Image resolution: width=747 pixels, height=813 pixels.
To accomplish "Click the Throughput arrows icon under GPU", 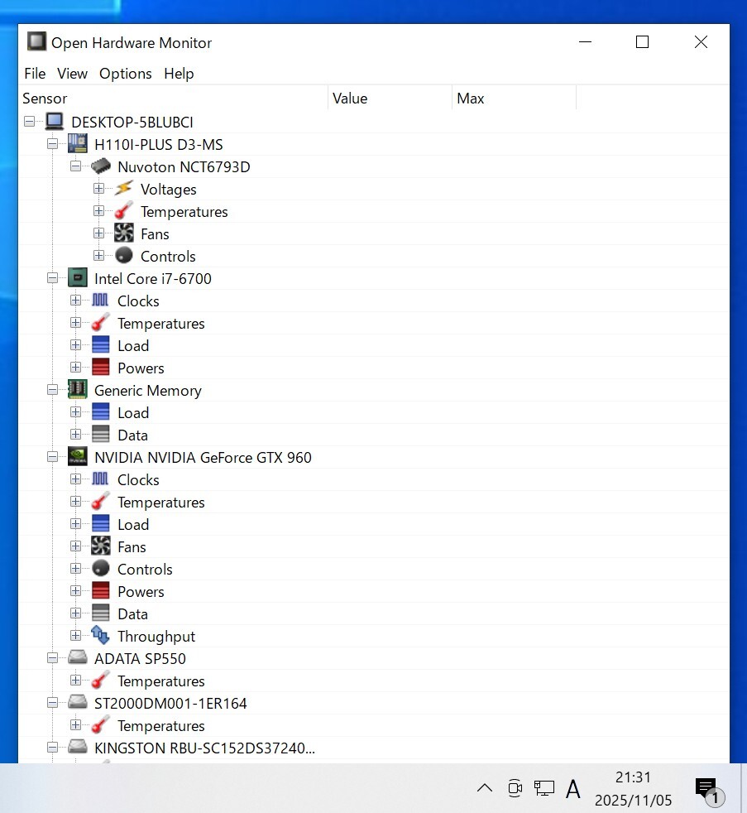I will point(101,637).
